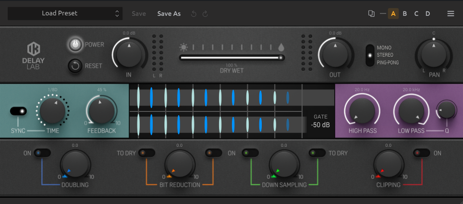463x204 pixels.
Task: Click the CLIPPING knob
Action: coord(389,165)
